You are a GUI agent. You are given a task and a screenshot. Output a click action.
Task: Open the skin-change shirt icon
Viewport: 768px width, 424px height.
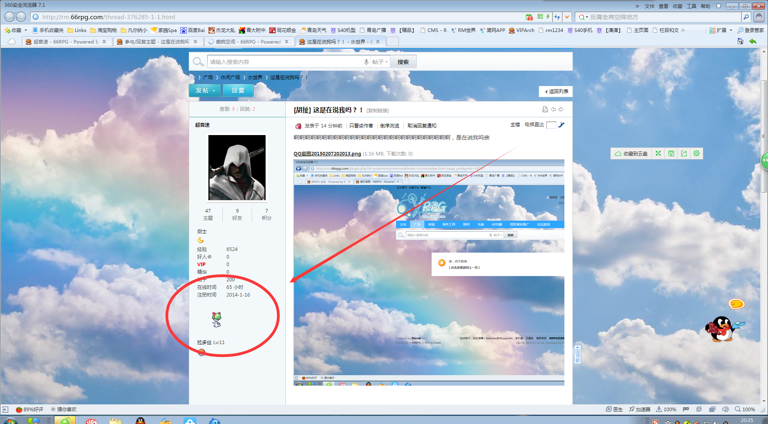coord(718,6)
